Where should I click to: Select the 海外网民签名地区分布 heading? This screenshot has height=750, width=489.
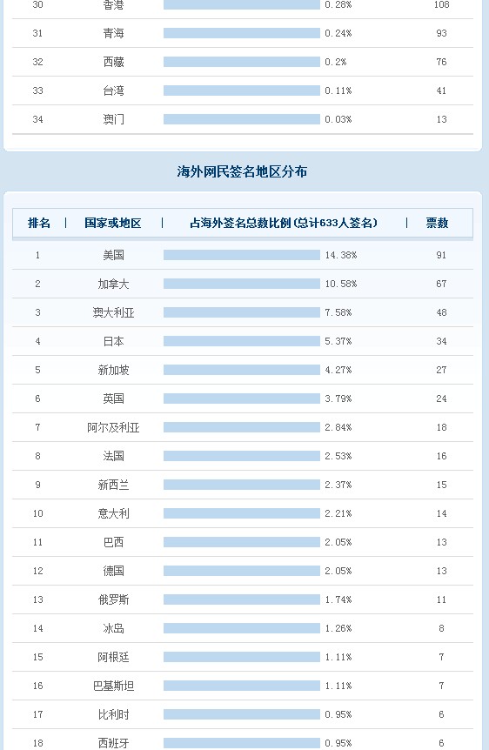pos(242,171)
